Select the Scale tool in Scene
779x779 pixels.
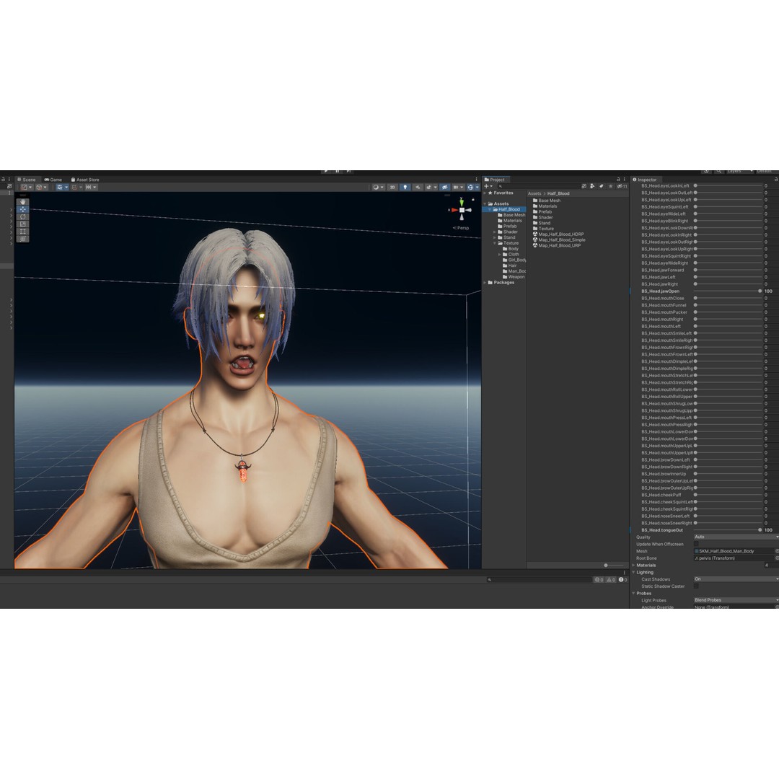pyautogui.click(x=23, y=224)
